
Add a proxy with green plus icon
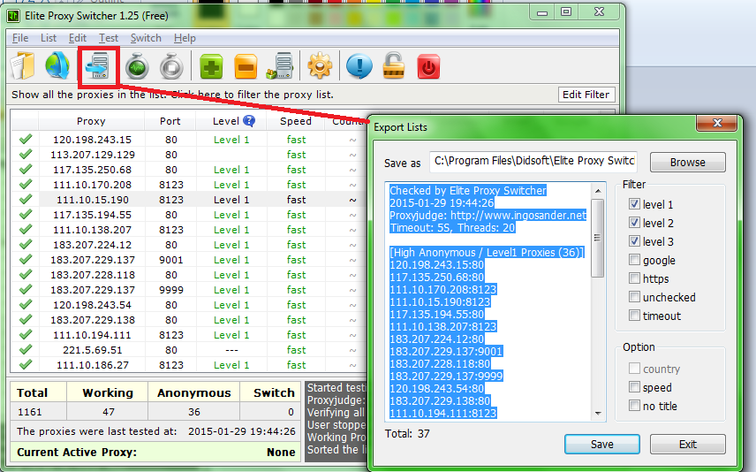(211, 66)
